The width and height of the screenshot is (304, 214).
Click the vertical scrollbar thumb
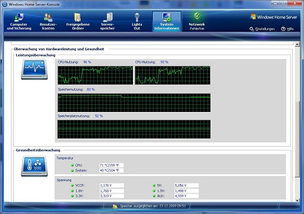point(297,139)
